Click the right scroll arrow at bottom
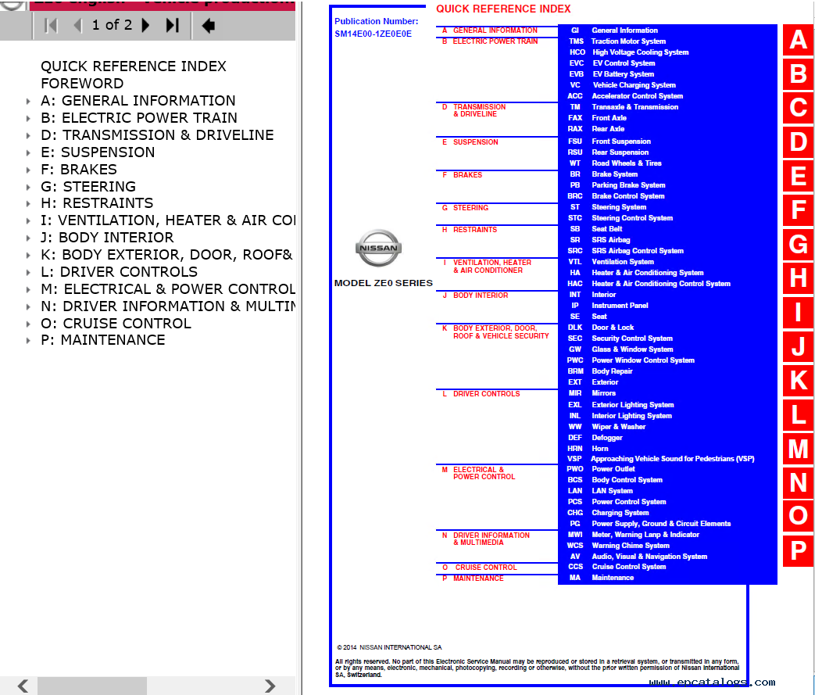Viewport: 815px width, 695px height. 270,686
